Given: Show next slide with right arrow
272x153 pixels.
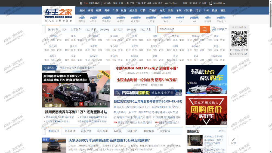Looking at the screenshot, I should pyautogui.click(x=108, y=89).
